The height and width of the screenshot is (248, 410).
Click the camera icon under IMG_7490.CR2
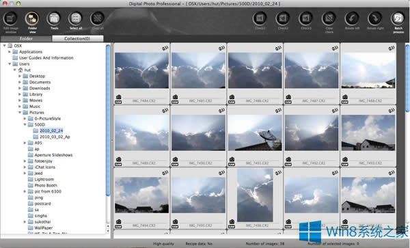coord(175,159)
